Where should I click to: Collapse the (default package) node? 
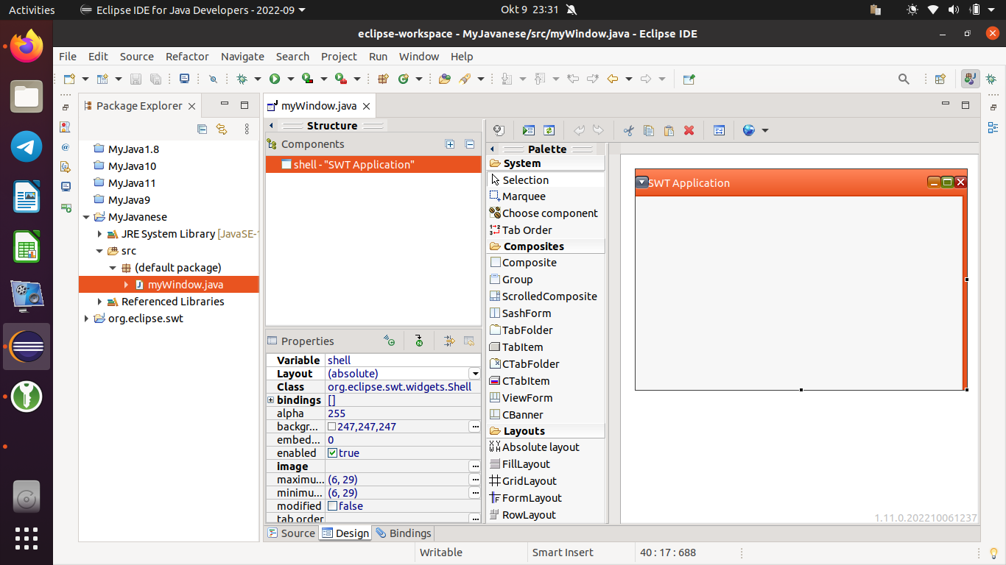click(113, 268)
